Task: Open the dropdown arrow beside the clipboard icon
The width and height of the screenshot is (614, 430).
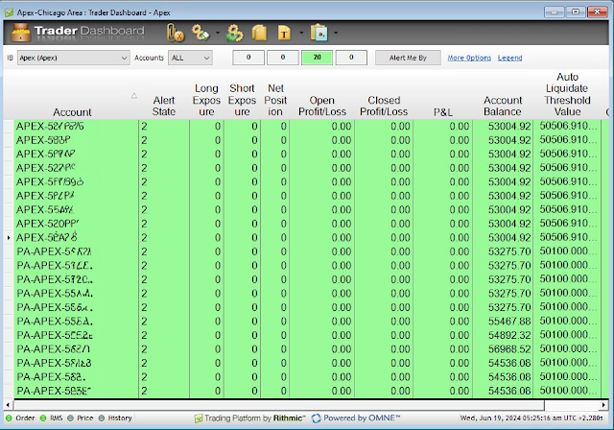Action: coord(336,33)
